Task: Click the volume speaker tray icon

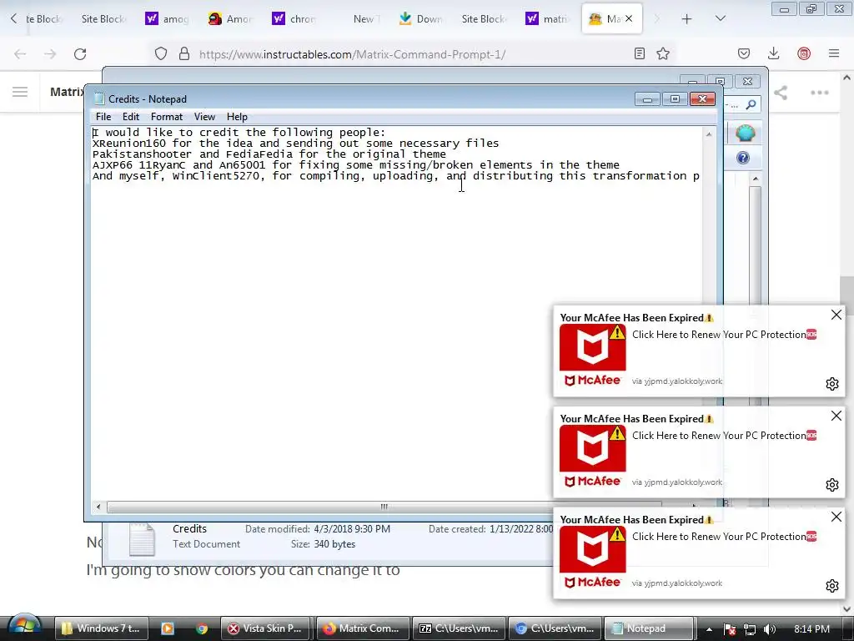Action: pyautogui.click(x=770, y=629)
